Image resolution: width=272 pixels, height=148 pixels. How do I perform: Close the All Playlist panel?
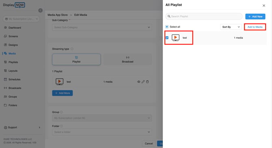coord(263,6)
